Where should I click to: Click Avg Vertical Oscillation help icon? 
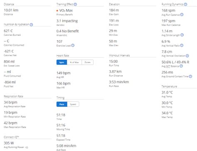[x=187, y=56]
